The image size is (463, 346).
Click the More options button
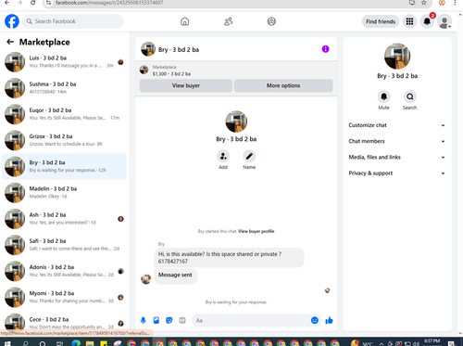[283, 85]
